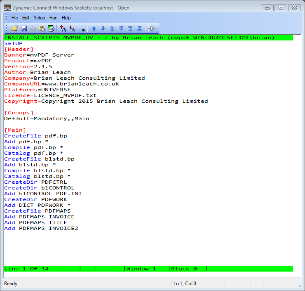Click the small green square toolbar icon

click(x=83, y=30)
